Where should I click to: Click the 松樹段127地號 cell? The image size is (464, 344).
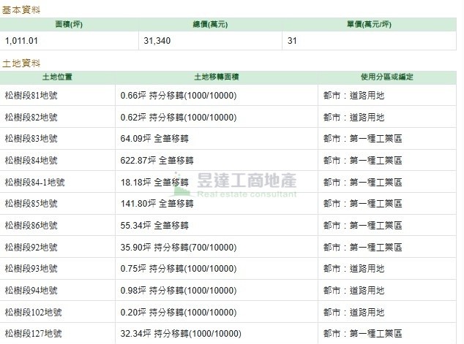point(57,333)
